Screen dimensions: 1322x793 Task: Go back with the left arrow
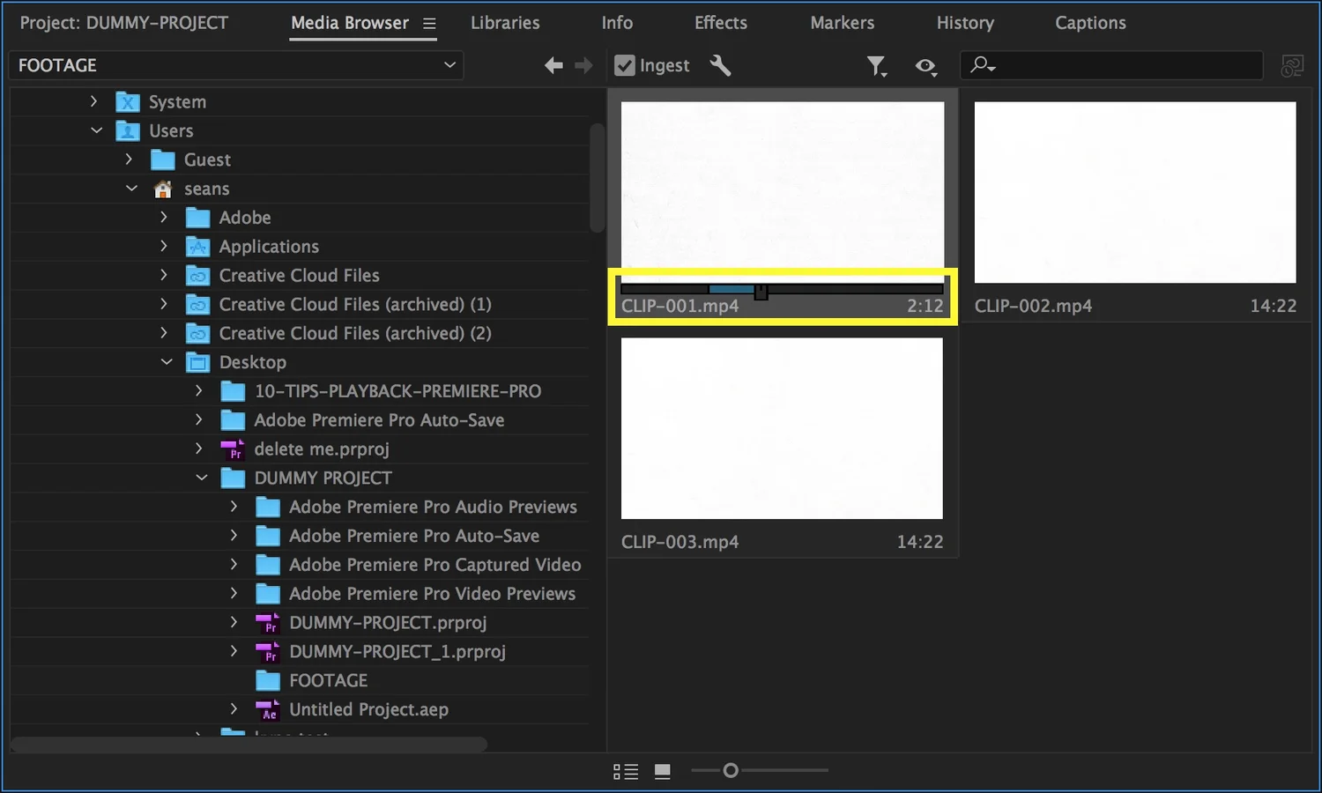pyautogui.click(x=553, y=65)
